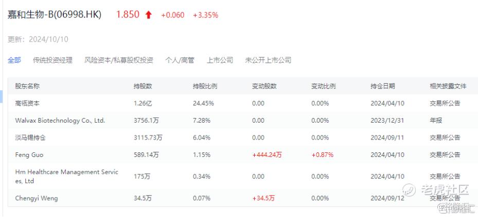Image resolution: width=478 pixels, height=217 pixels.
Task: Open 交易所公告 for Hm Healthcare
Action: point(445,176)
